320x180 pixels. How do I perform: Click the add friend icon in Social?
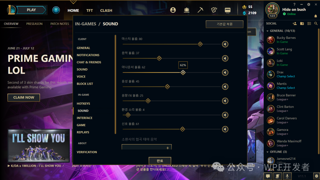click(x=295, y=24)
